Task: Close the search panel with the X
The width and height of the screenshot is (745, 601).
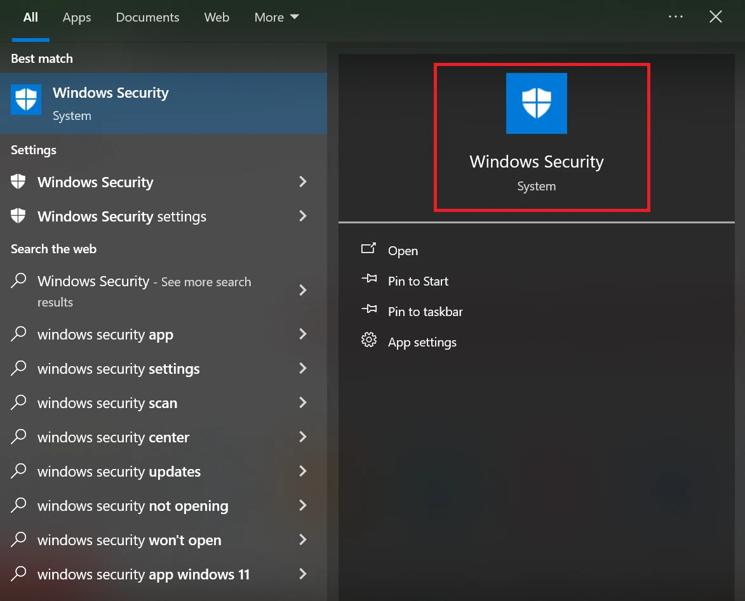Action: pos(716,17)
